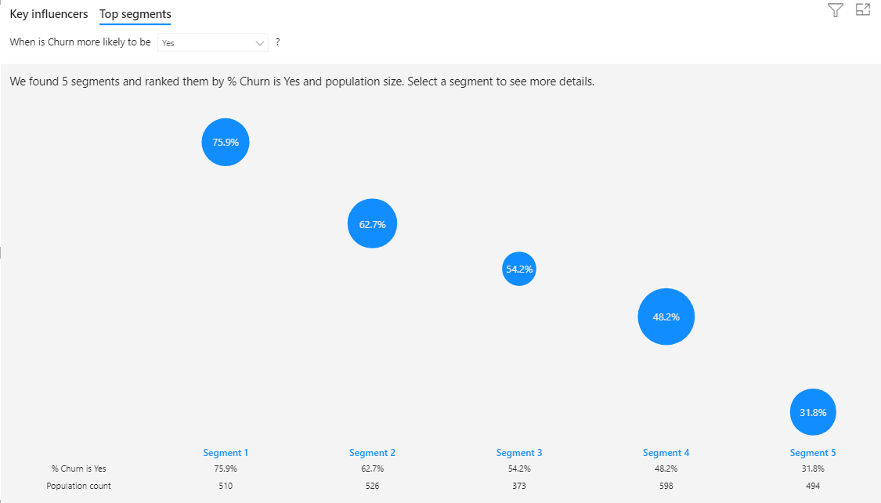Click the filter funnel icon
The image size is (881, 503).
point(836,10)
